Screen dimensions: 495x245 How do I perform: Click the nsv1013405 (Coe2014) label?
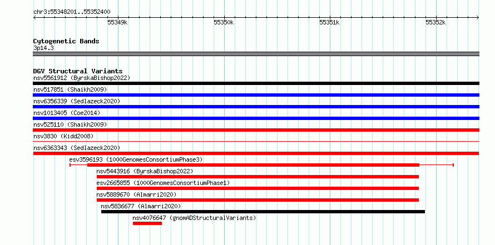pos(67,113)
